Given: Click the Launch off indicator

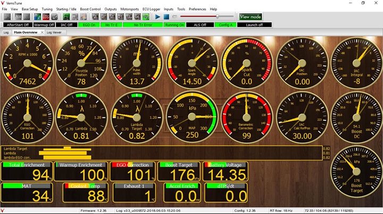Looking at the screenshot, I should (x=254, y=25).
